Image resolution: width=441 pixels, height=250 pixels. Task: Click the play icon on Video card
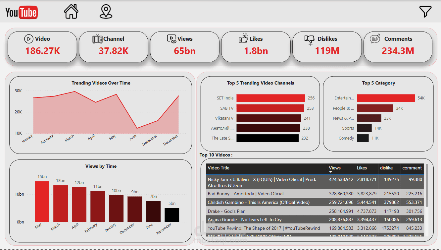[29, 39]
